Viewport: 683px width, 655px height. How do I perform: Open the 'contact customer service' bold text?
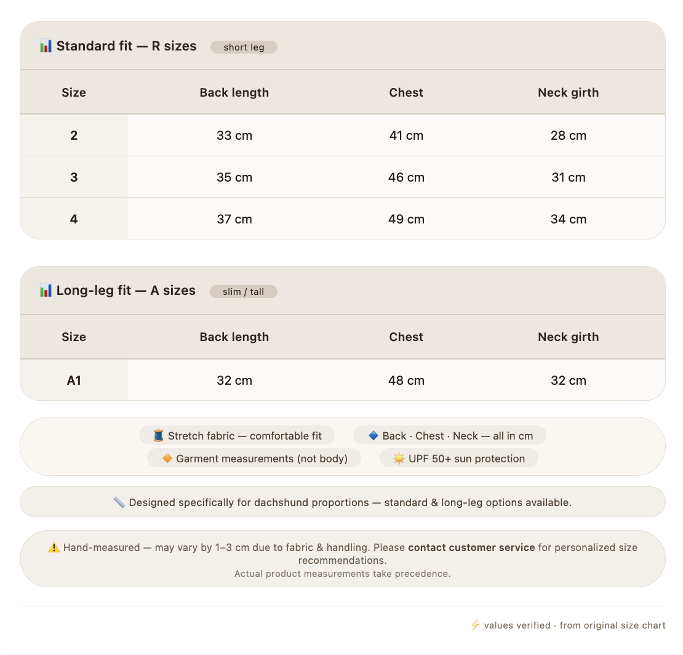pos(471,547)
